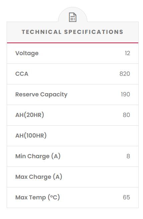Click the CCA row label
The width and height of the screenshot is (143, 219).
coord(22,74)
